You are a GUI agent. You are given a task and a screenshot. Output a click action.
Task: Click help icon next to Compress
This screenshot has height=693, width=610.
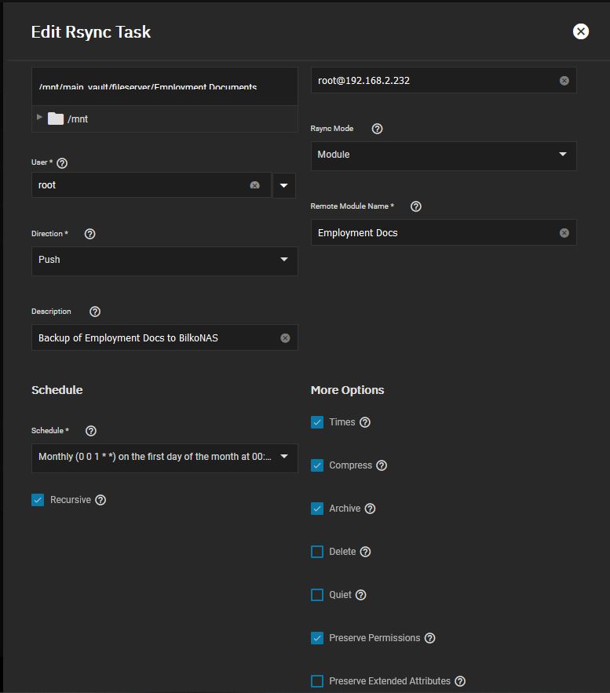pyautogui.click(x=382, y=465)
